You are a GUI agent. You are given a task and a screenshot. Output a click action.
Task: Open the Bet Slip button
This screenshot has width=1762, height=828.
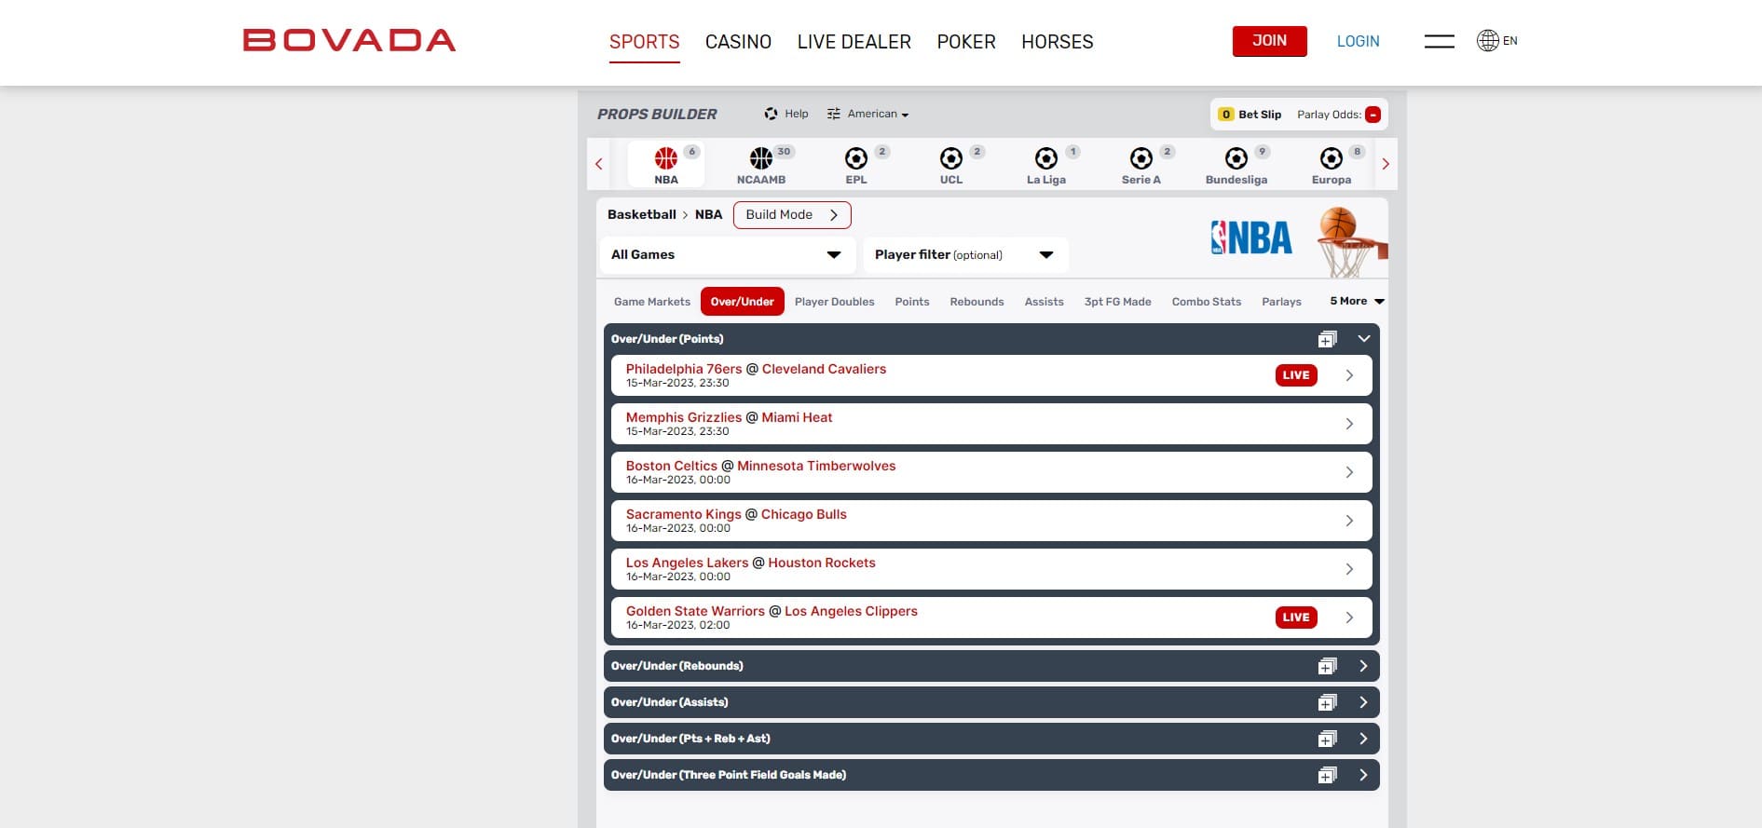coord(1250,115)
